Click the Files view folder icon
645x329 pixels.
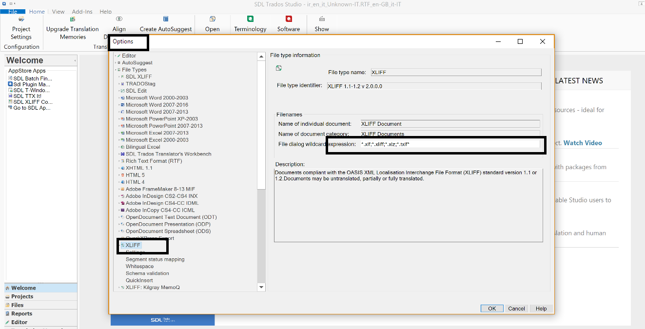pyautogui.click(x=7, y=305)
